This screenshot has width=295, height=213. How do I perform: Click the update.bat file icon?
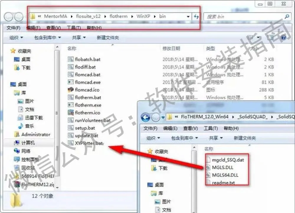pos(71,135)
